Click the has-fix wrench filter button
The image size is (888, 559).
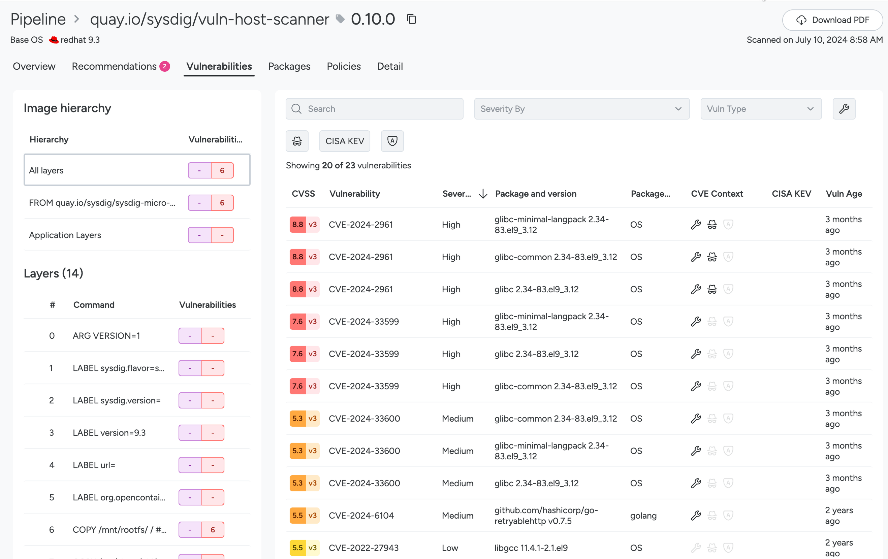[x=844, y=109]
